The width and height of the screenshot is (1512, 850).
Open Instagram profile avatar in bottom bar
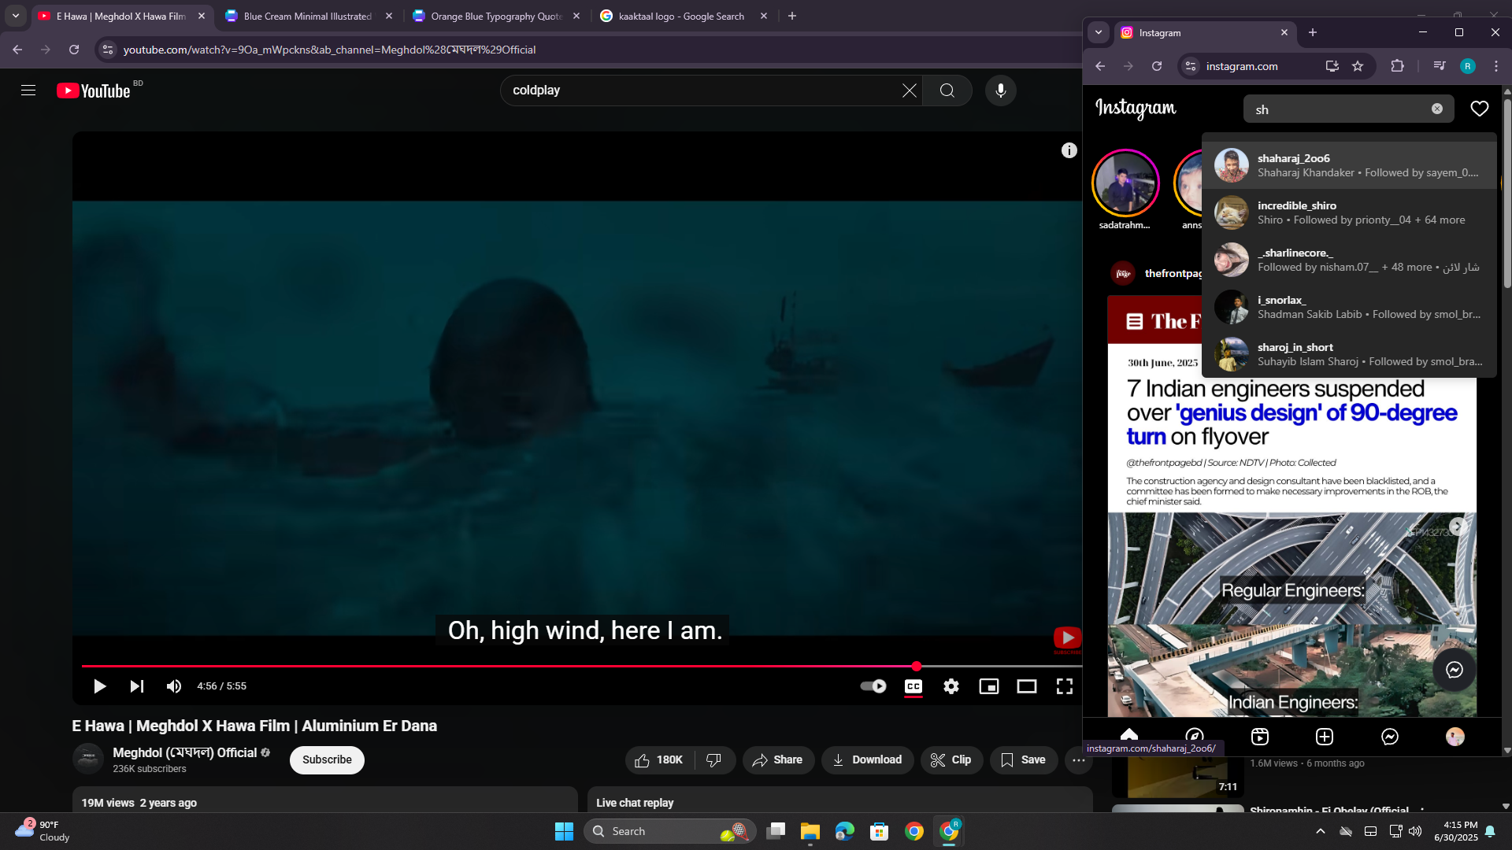coord(1455,737)
